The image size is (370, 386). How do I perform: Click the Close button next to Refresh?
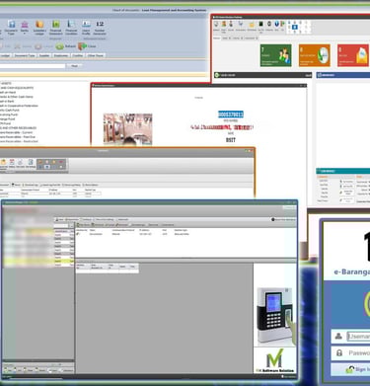coord(88,46)
